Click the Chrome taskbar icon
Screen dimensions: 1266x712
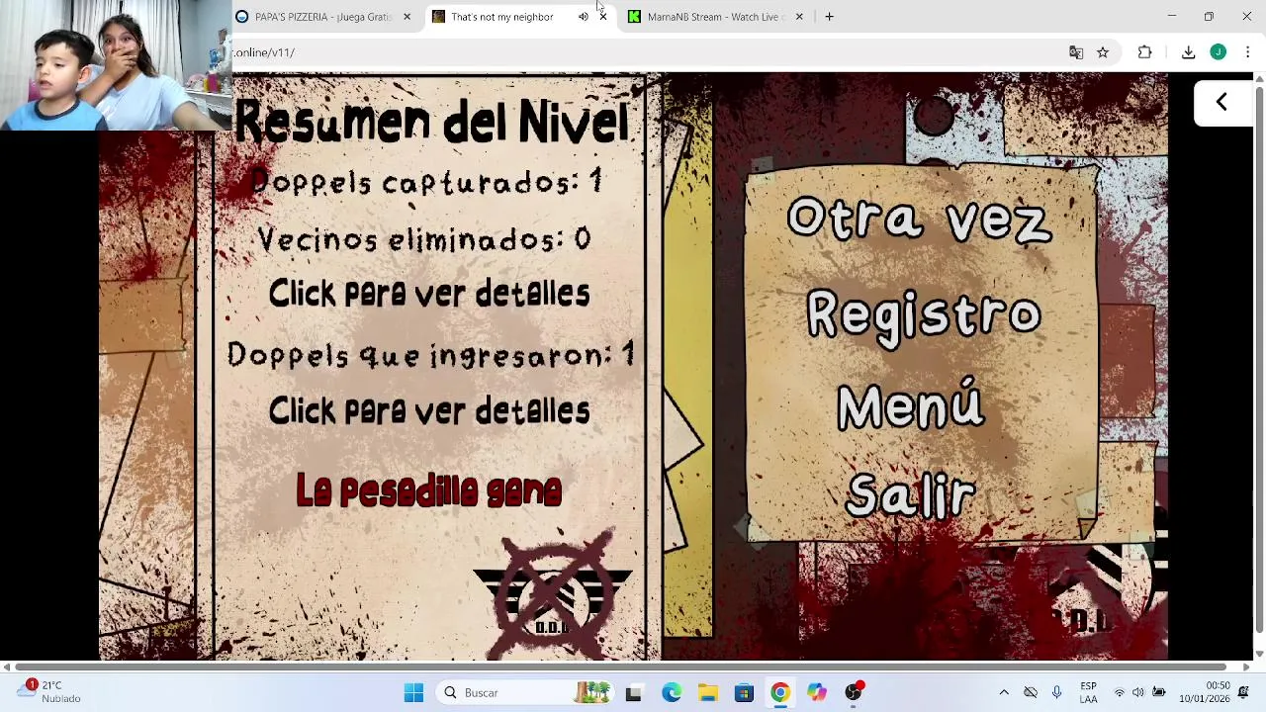coord(780,693)
